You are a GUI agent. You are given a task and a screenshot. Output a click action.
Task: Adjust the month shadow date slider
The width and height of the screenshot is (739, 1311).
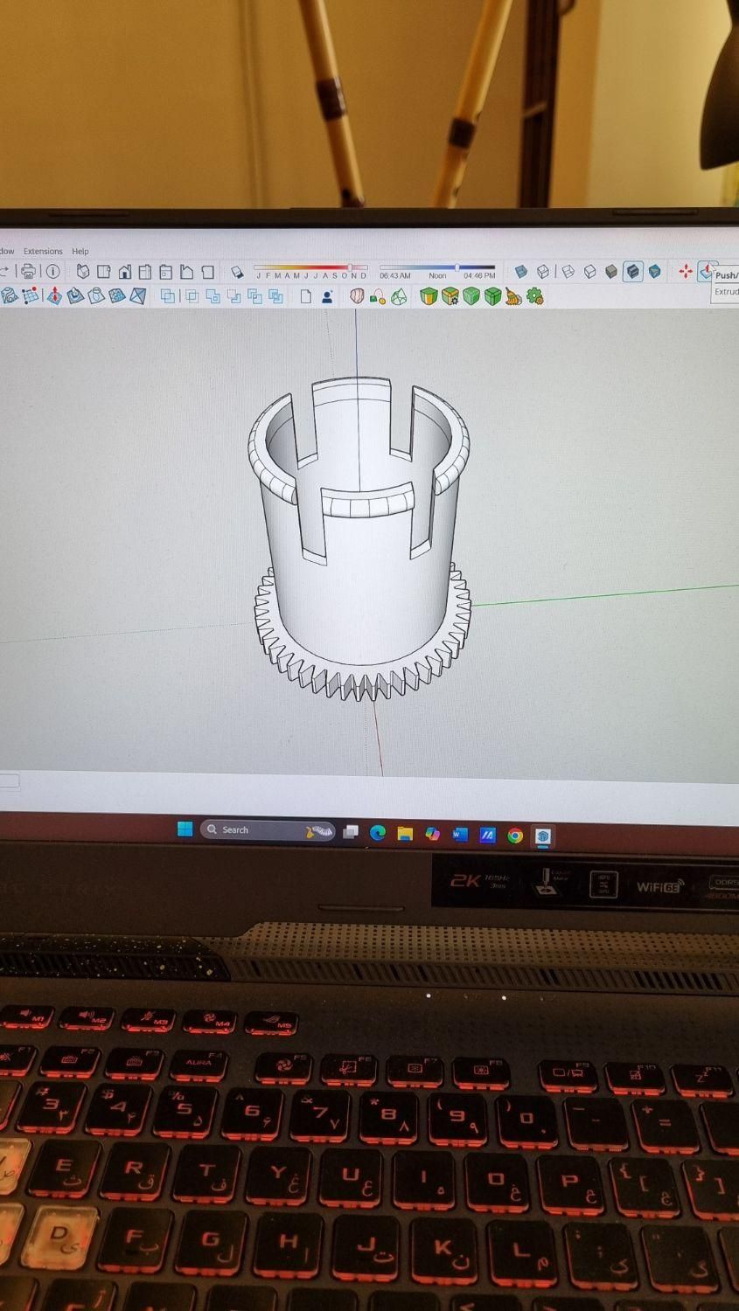(350, 267)
